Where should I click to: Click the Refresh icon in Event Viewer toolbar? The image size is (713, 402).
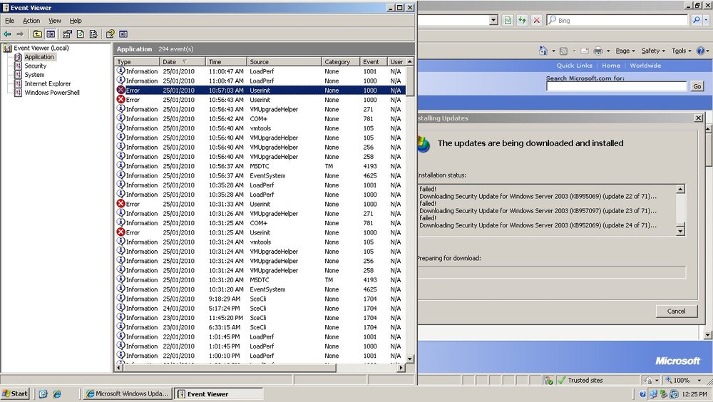coord(81,34)
